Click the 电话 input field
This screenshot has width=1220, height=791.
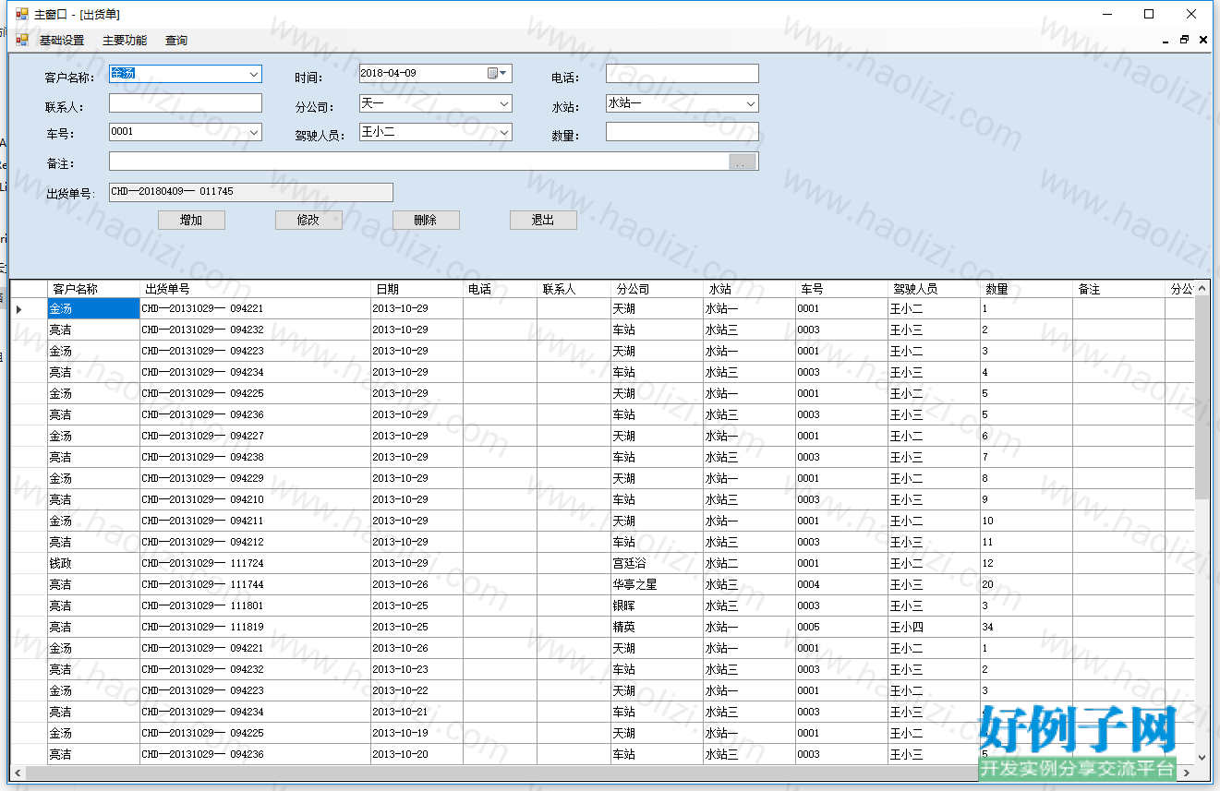click(x=682, y=74)
